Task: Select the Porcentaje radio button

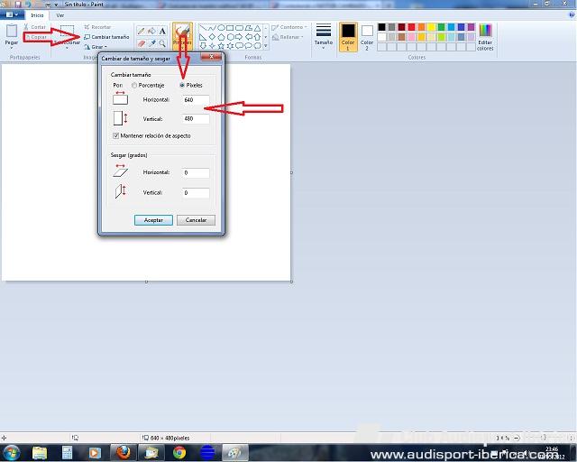Action: coord(134,86)
